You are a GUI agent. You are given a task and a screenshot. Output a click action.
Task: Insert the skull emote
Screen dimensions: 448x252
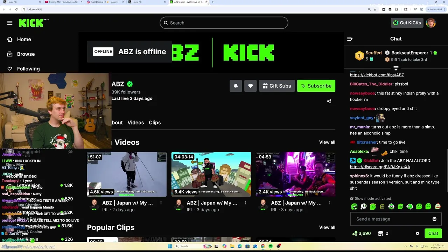(x=364, y=206)
